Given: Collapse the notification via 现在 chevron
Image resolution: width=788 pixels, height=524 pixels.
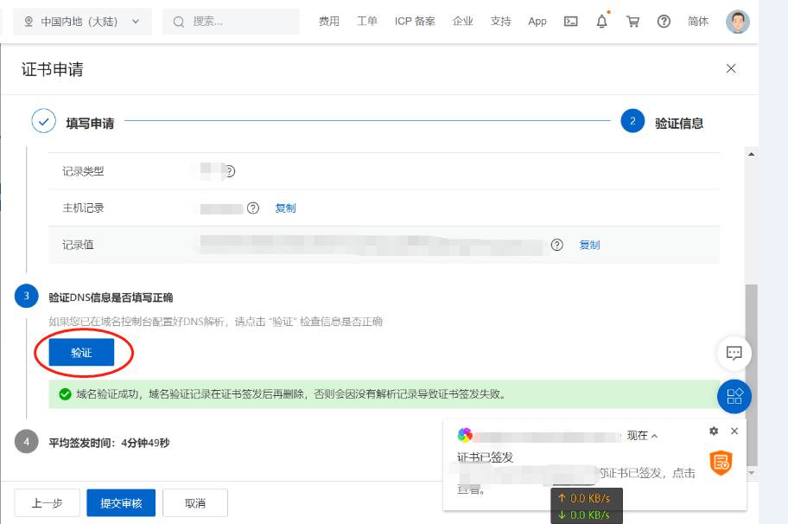Looking at the screenshot, I should pos(643,436).
